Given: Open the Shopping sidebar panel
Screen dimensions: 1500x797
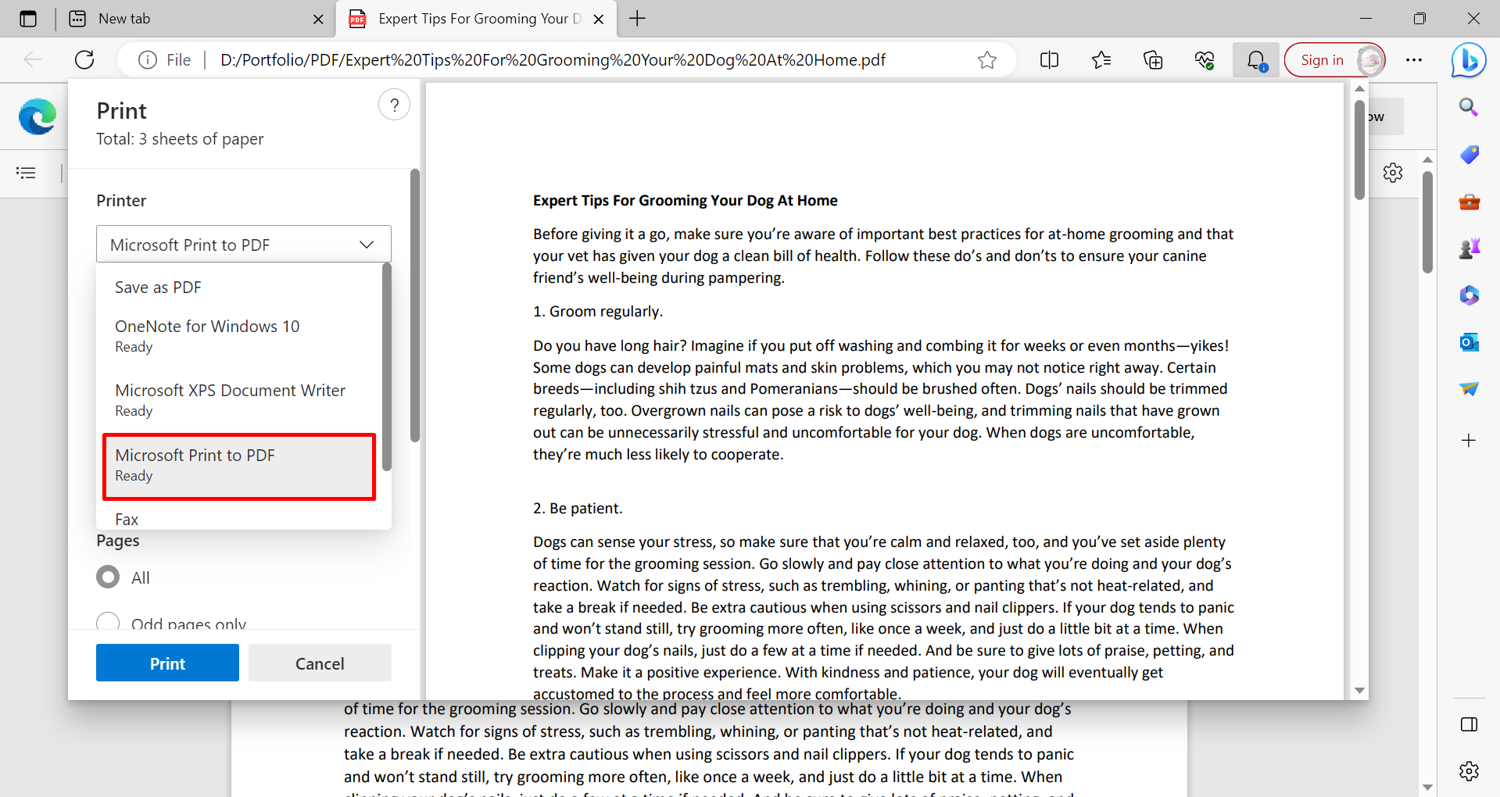Looking at the screenshot, I should [1469, 155].
